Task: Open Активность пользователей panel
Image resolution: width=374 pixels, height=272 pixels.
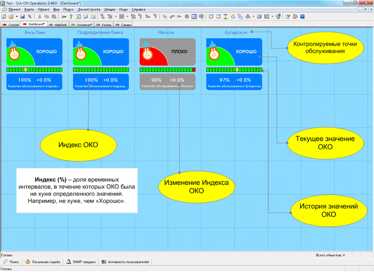Action: pyautogui.click(x=125, y=262)
